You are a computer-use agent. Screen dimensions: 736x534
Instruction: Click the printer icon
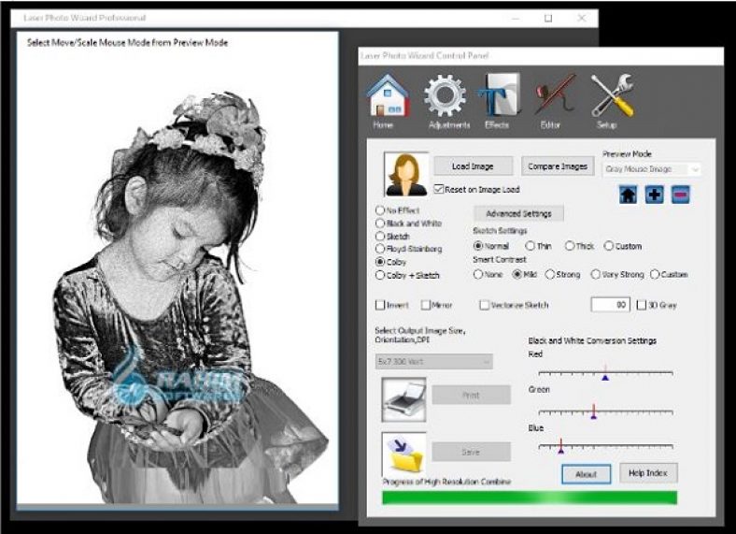pos(403,398)
